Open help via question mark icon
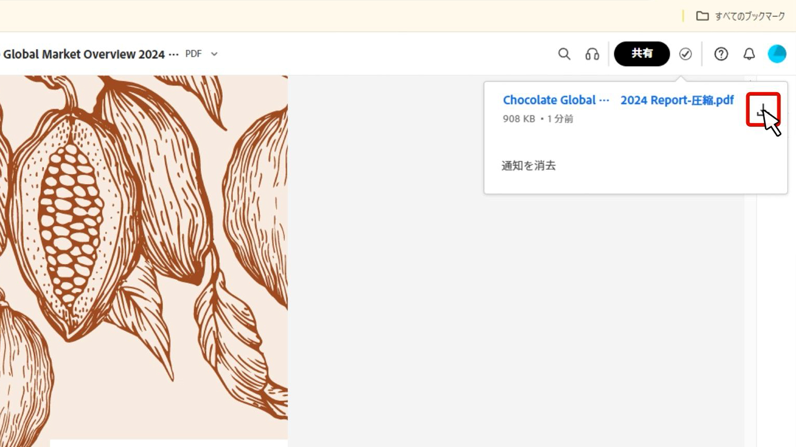This screenshot has height=447, width=796. click(721, 54)
